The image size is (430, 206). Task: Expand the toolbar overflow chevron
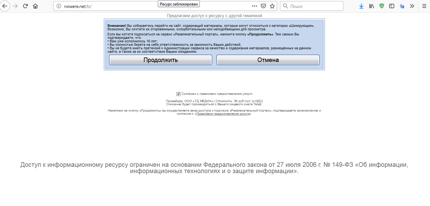tap(412, 6)
